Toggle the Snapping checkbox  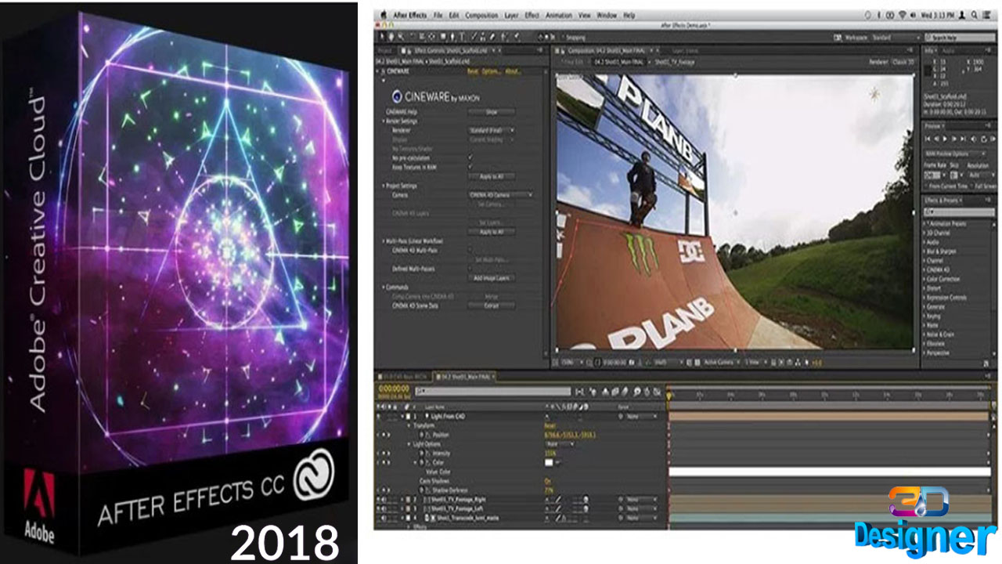563,38
